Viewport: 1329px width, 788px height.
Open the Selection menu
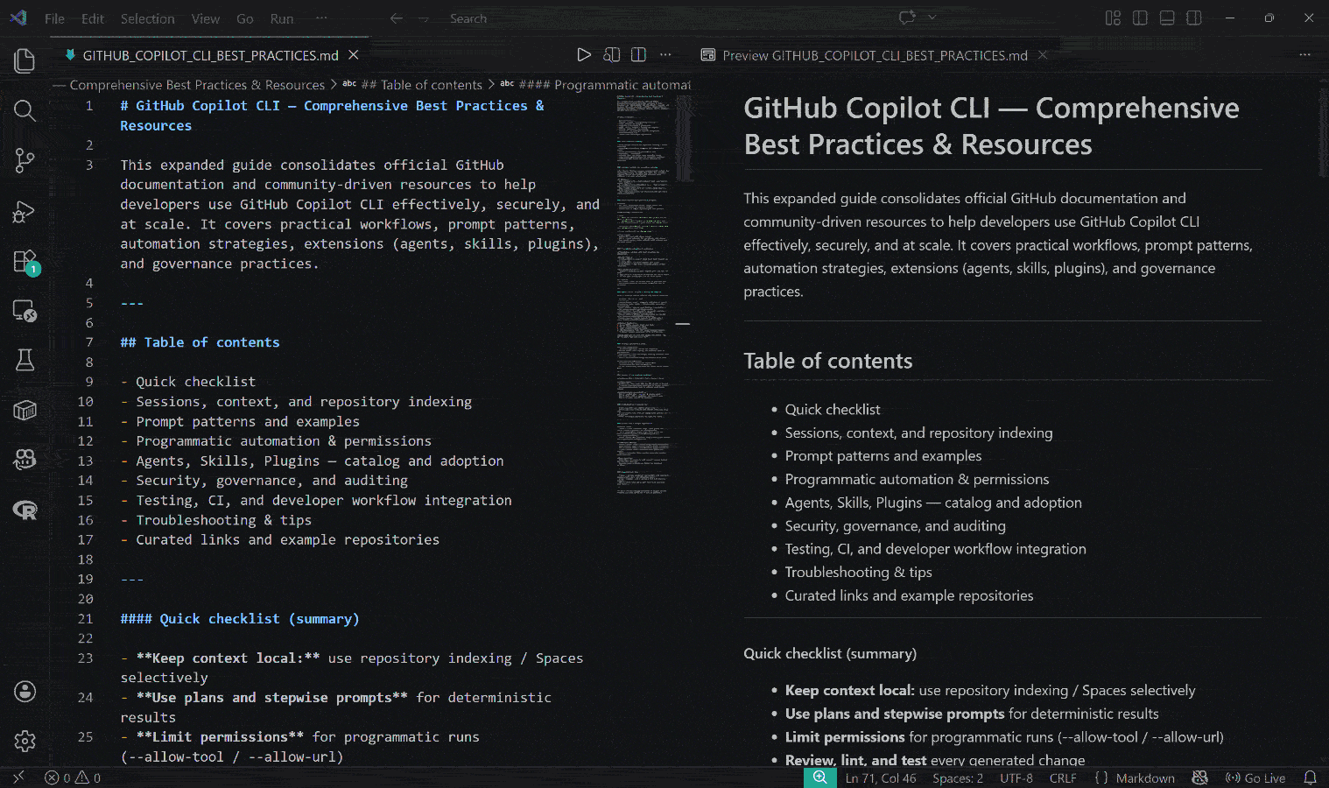point(147,18)
